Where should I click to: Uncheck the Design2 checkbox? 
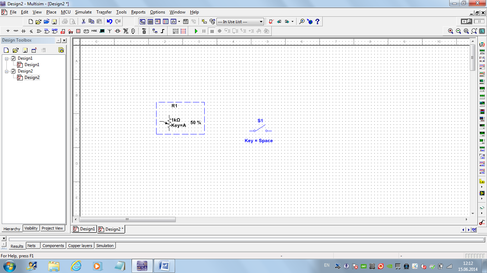pyautogui.click(x=13, y=71)
